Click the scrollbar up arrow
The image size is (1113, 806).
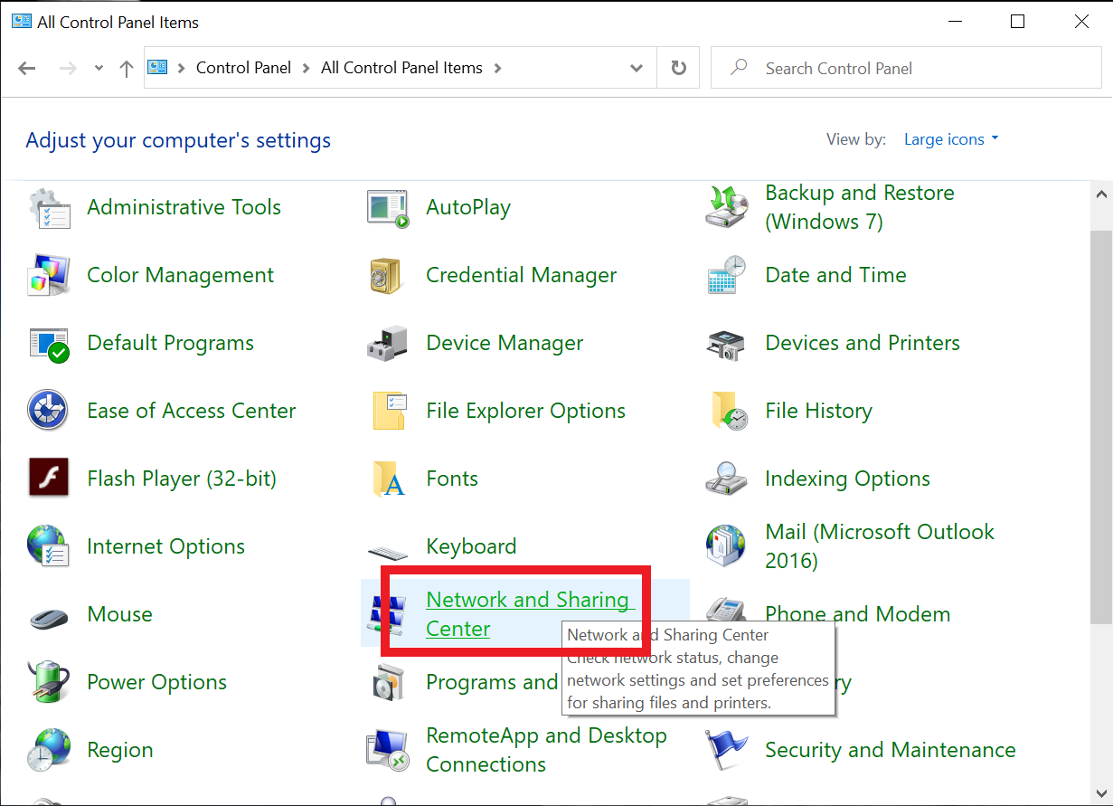(x=1100, y=194)
